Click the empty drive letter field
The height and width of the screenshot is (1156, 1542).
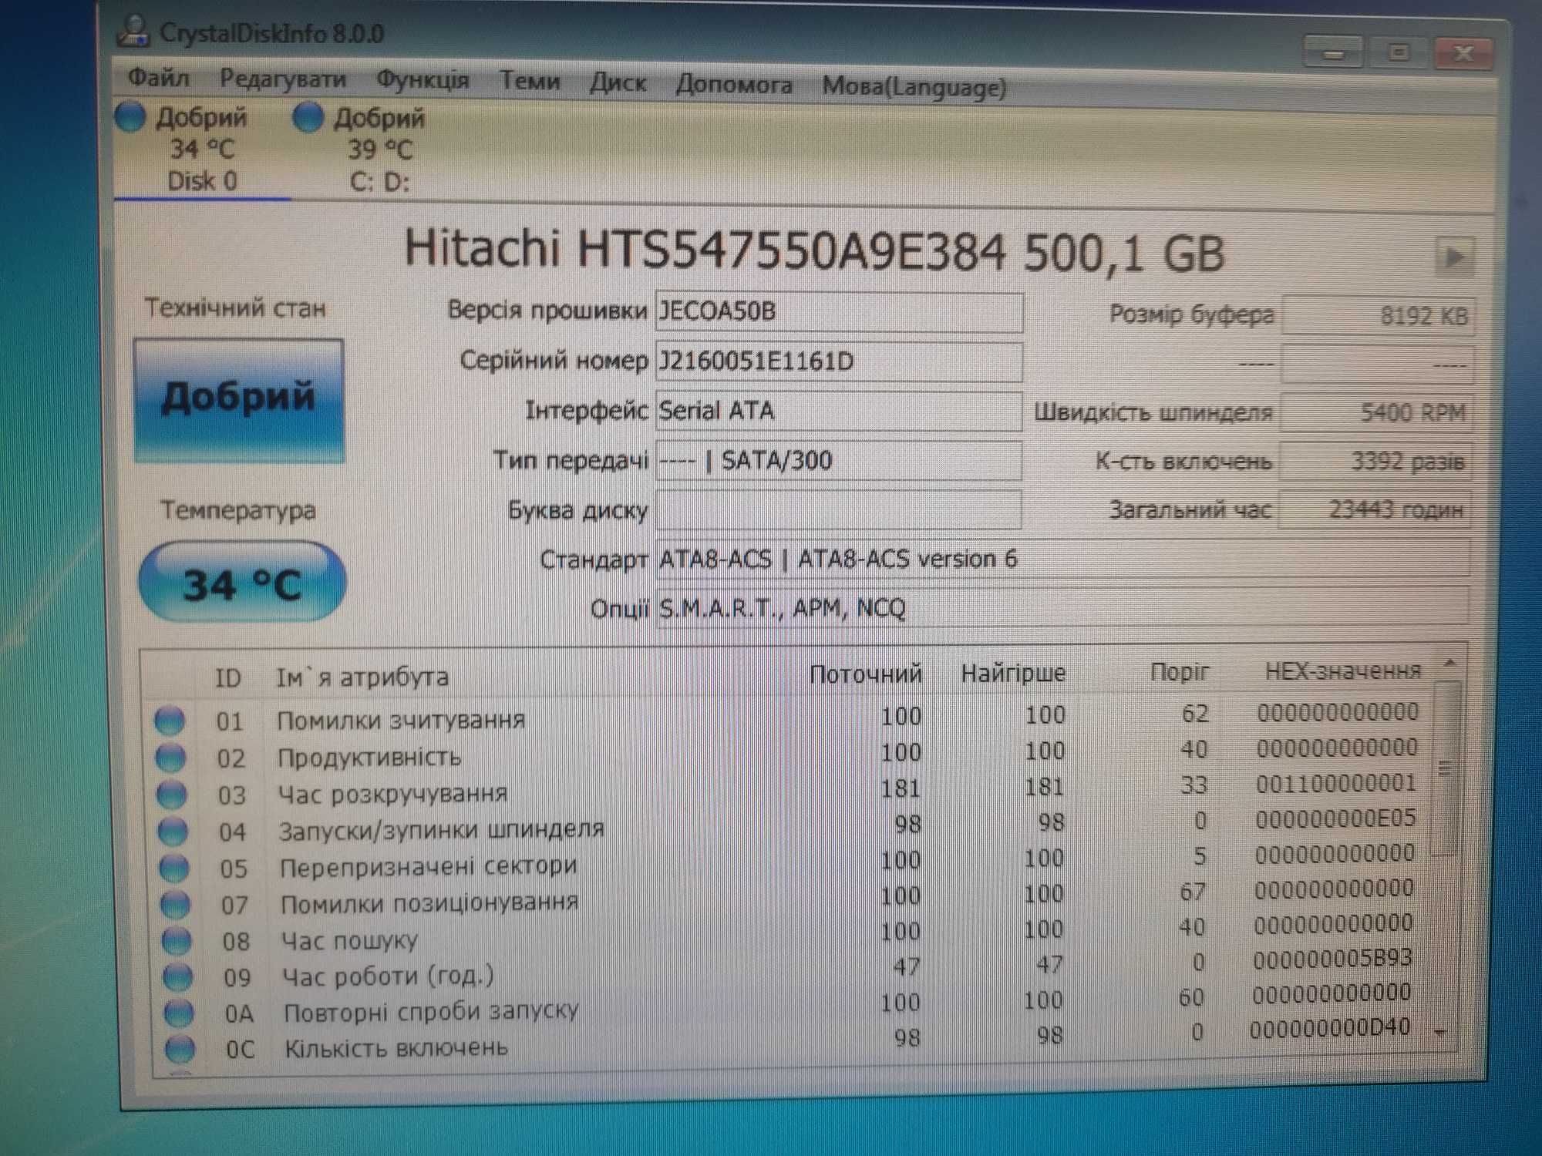point(839,509)
